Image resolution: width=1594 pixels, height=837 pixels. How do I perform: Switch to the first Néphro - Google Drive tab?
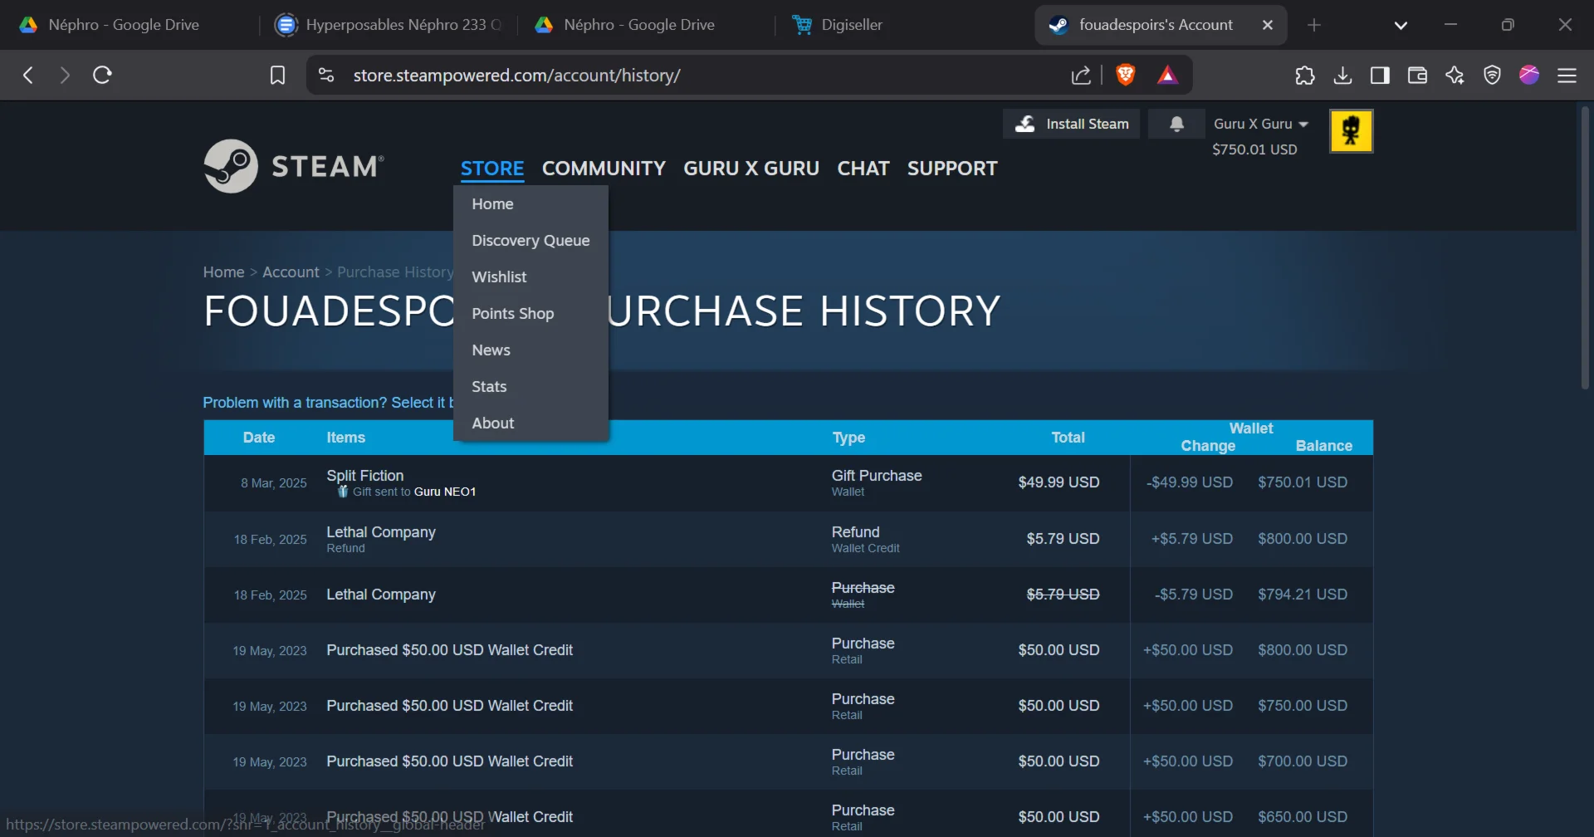click(x=125, y=25)
